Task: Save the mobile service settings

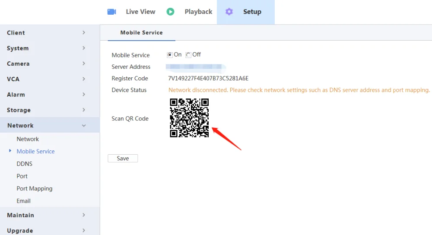Action: (x=123, y=159)
